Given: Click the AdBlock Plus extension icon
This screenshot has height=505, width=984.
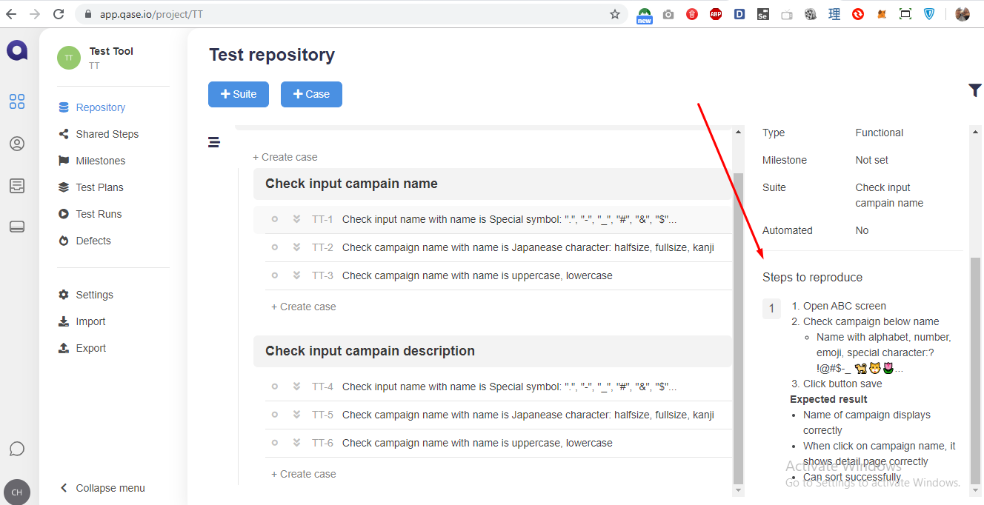Looking at the screenshot, I should click(716, 14).
